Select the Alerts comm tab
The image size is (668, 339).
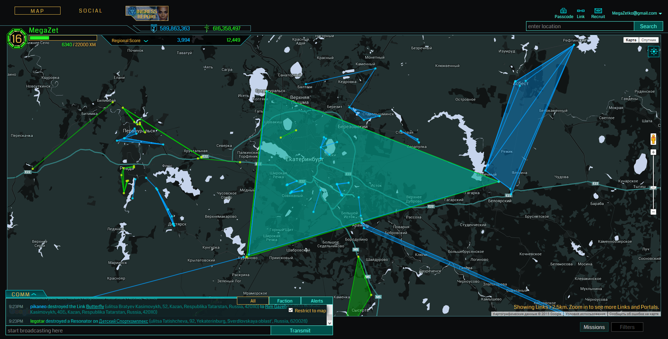(317, 301)
